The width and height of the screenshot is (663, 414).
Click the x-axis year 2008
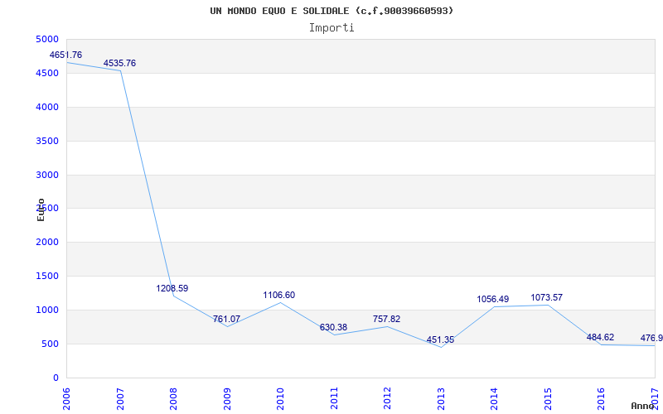173,399
